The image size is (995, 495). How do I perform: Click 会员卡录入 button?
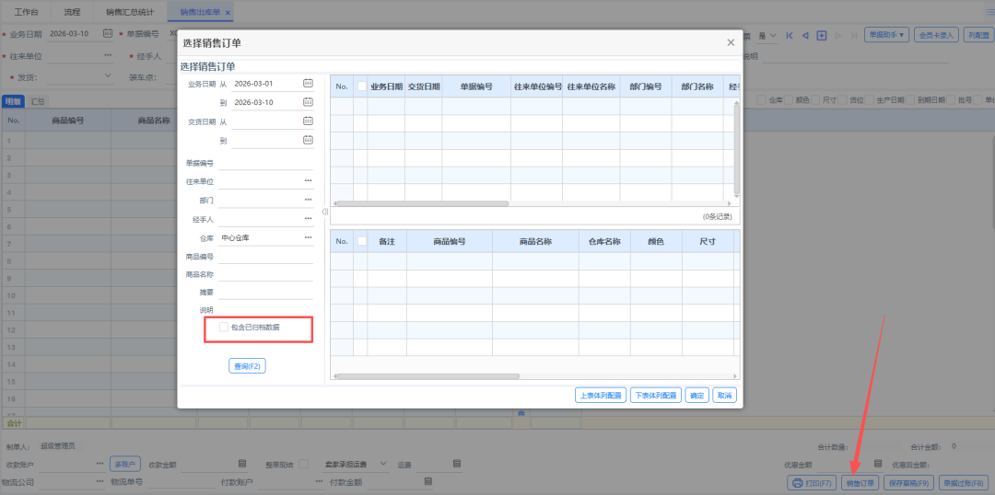(x=937, y=35)
